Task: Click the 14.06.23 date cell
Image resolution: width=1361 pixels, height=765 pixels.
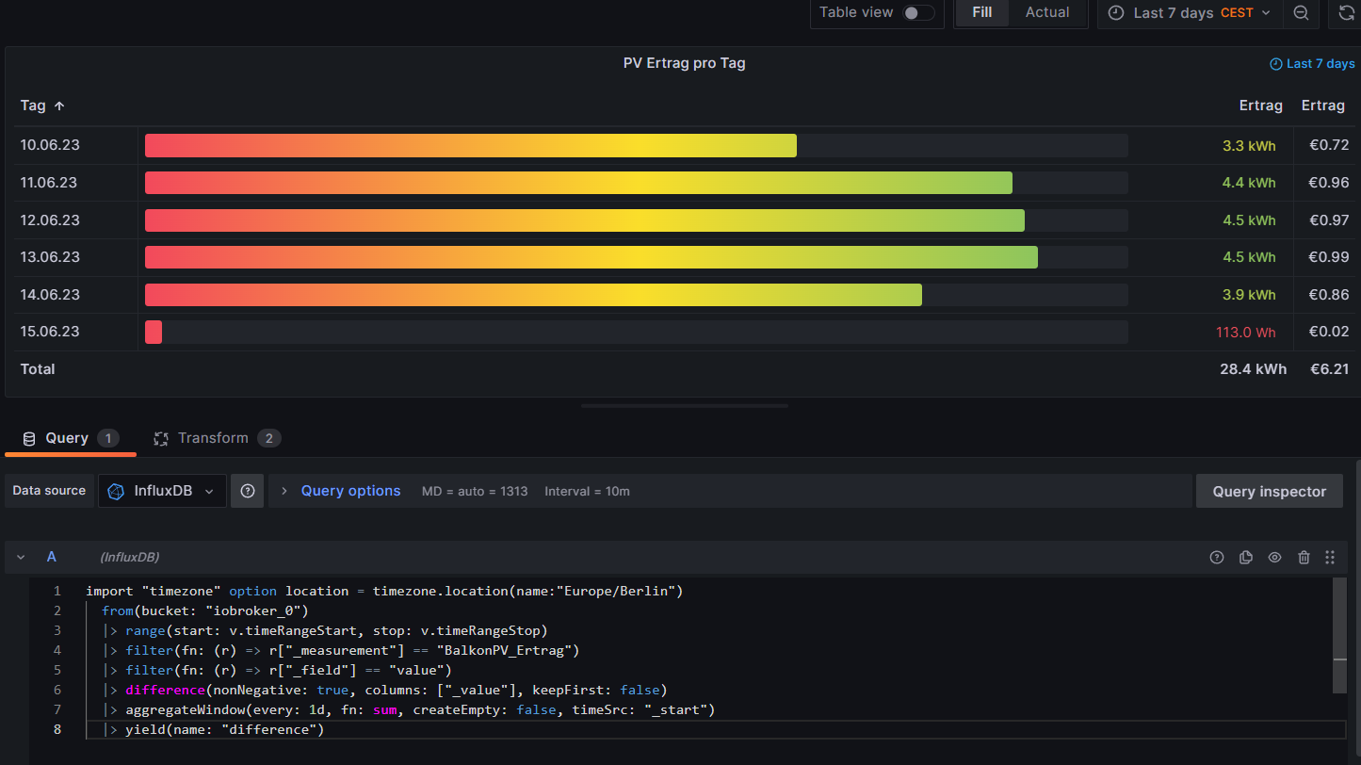Action: pyautogui.click(x=49, y=295)
